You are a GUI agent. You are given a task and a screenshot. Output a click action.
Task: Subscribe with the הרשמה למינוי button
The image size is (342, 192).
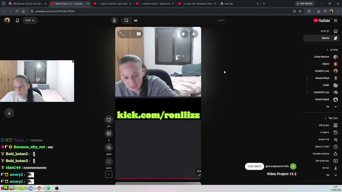click(x=254, y=166)
